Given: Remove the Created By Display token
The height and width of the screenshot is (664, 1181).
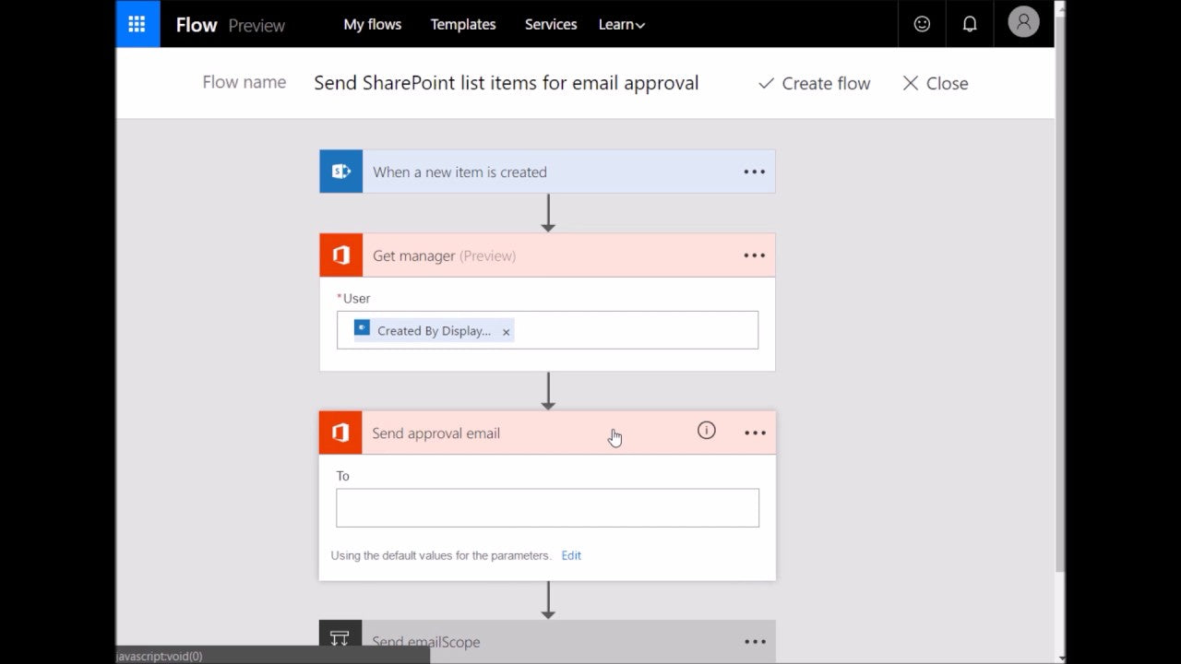Looking at the screenshot, I should point(506,330).
